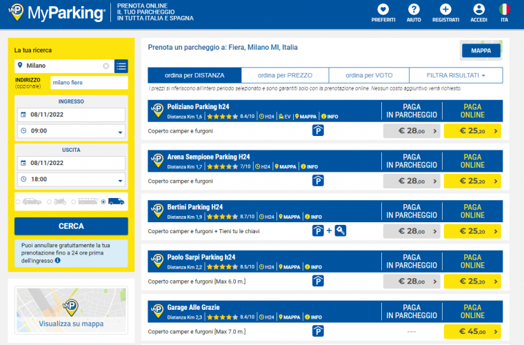The width and height of the screenshot is (524, 345).
Task: Click the key icon in Bertini Parking row
Action: point(341,231)
